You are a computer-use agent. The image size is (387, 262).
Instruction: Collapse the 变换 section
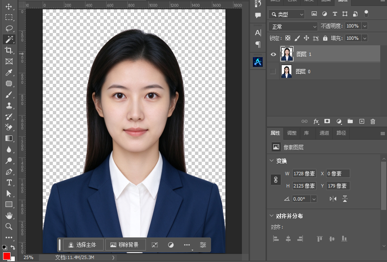click(272, 161)
